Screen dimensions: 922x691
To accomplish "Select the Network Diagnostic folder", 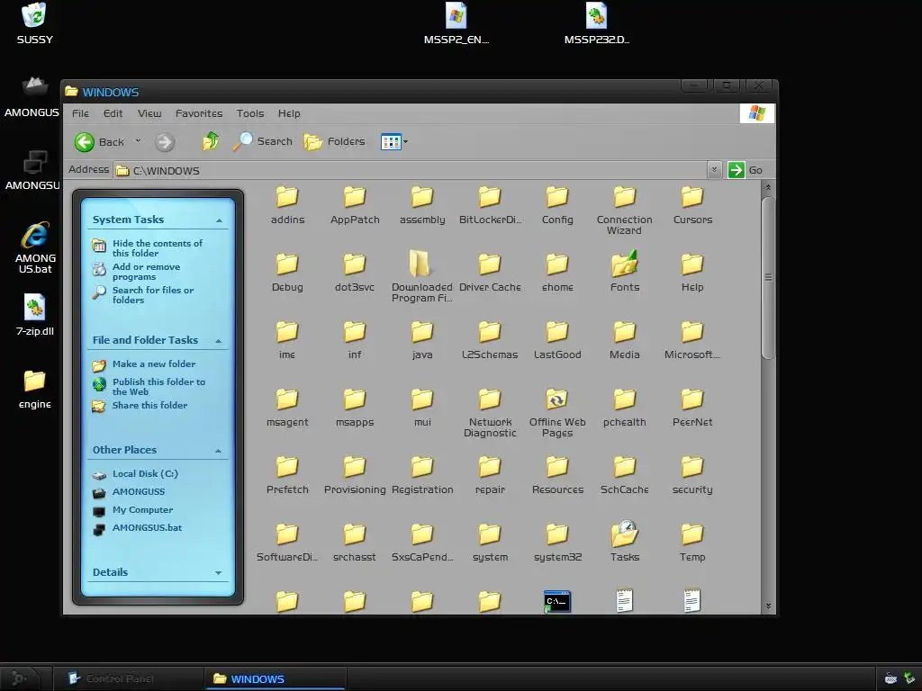I will click(x=490, y=411).
